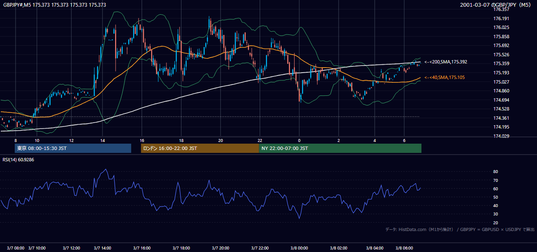Click price axis value 174.029

(x=501, y=136)
